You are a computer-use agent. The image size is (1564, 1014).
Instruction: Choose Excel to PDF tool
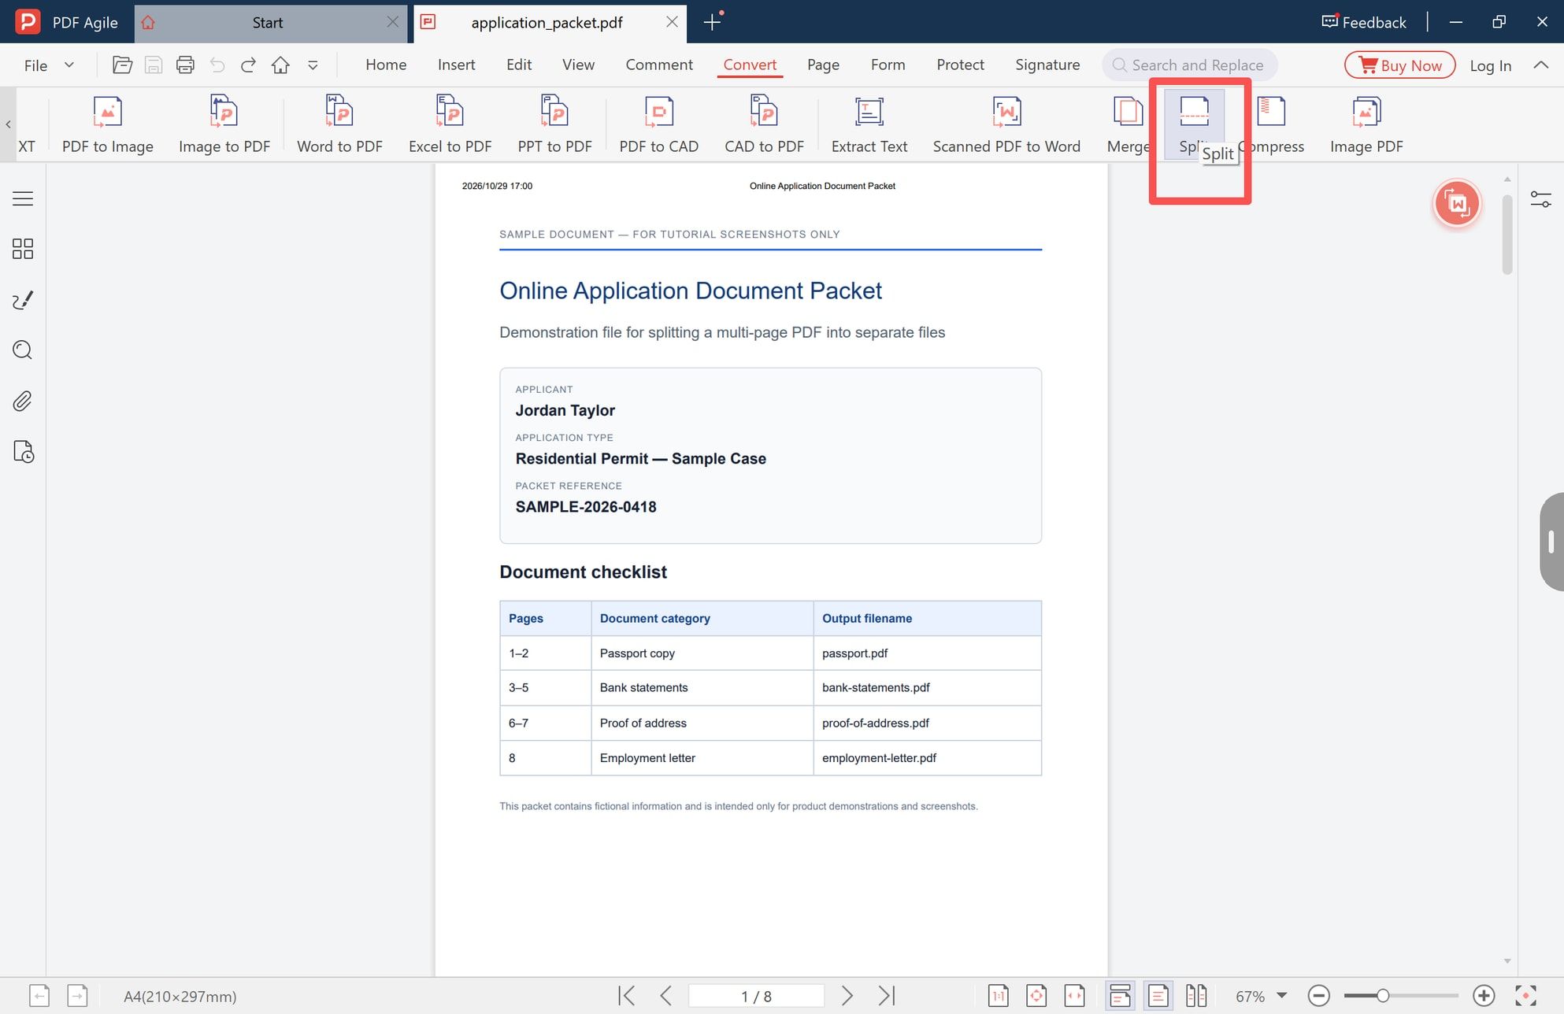(x=450, y=124)
